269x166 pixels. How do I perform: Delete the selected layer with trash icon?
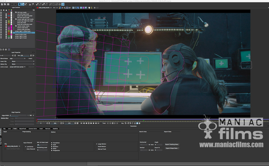[x=6, y=50]
